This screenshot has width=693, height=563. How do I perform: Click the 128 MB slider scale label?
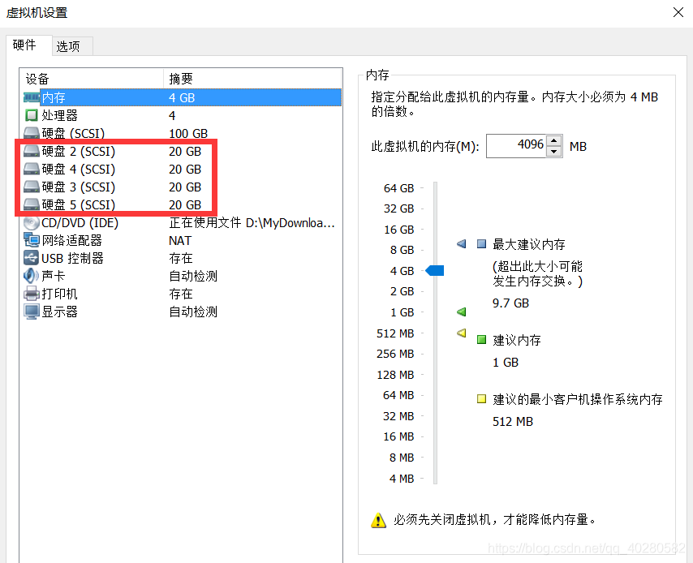[395, 375]
